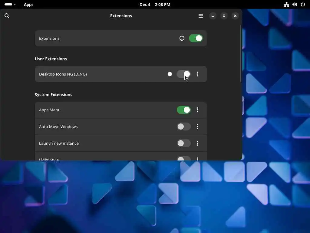Enable Auto Move Windows extension
This screenshot has width=310, height=233.
(184, 127)
